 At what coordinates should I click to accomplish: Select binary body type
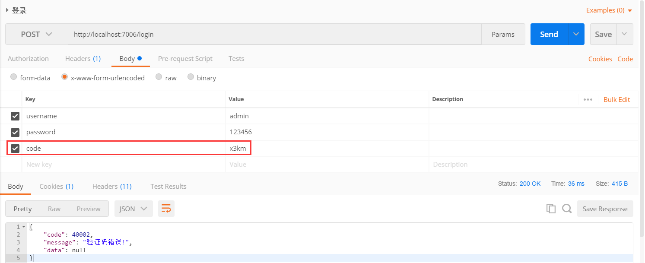pos(191,77)
